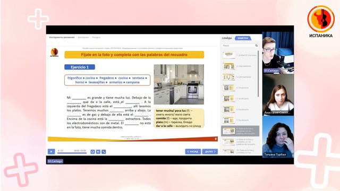The width and height of the screenshot is (340, 191).
Task: Click the 61.Cartago label on the bottom bar
Action: pyautogui.click(x=55, y=161)
